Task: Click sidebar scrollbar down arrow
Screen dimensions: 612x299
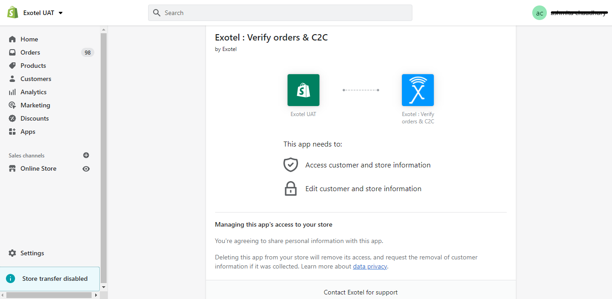Action: pyautogui.click(x=103, y=287)
